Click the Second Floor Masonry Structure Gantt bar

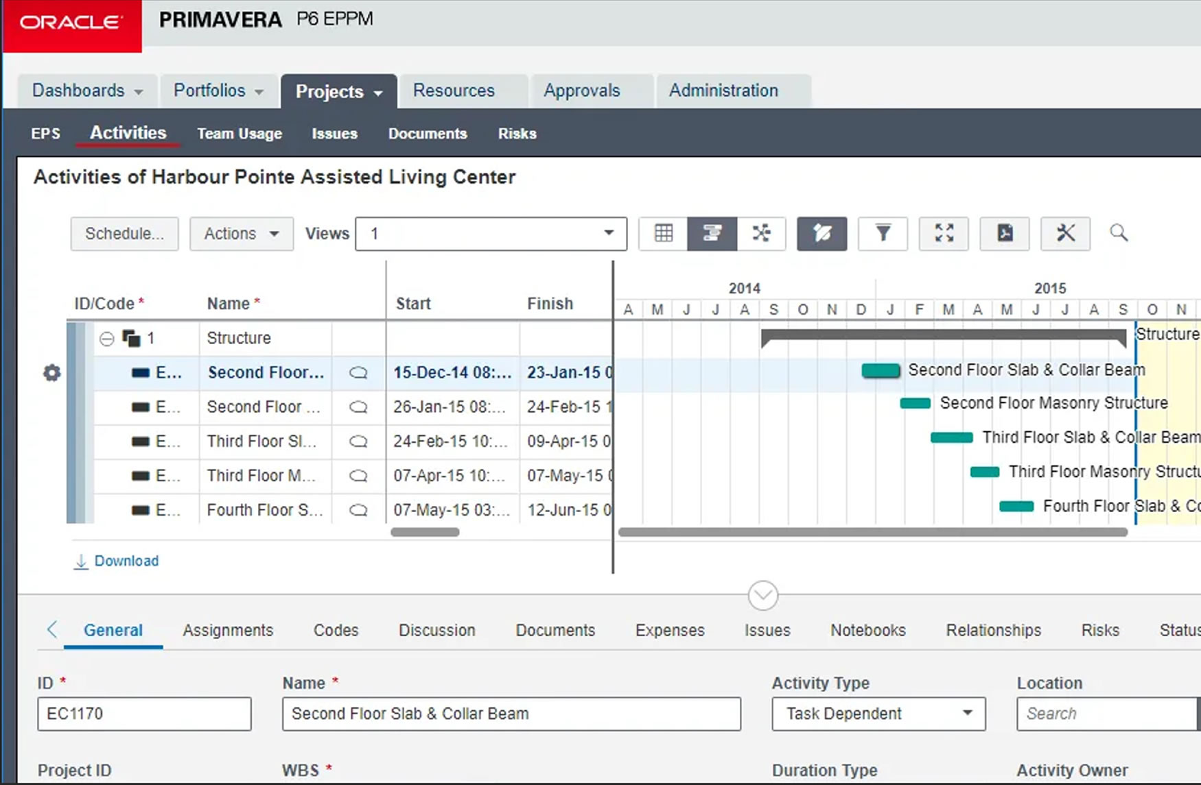point(915,403)
